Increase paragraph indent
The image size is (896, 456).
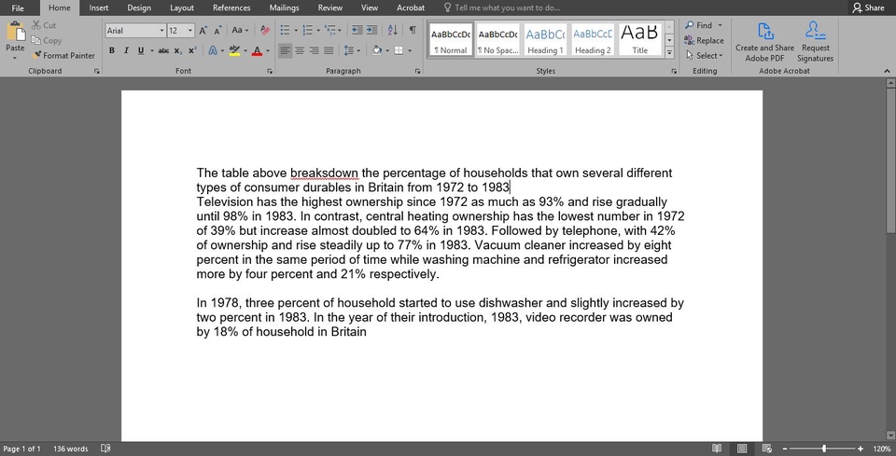(x=371, y=30)
